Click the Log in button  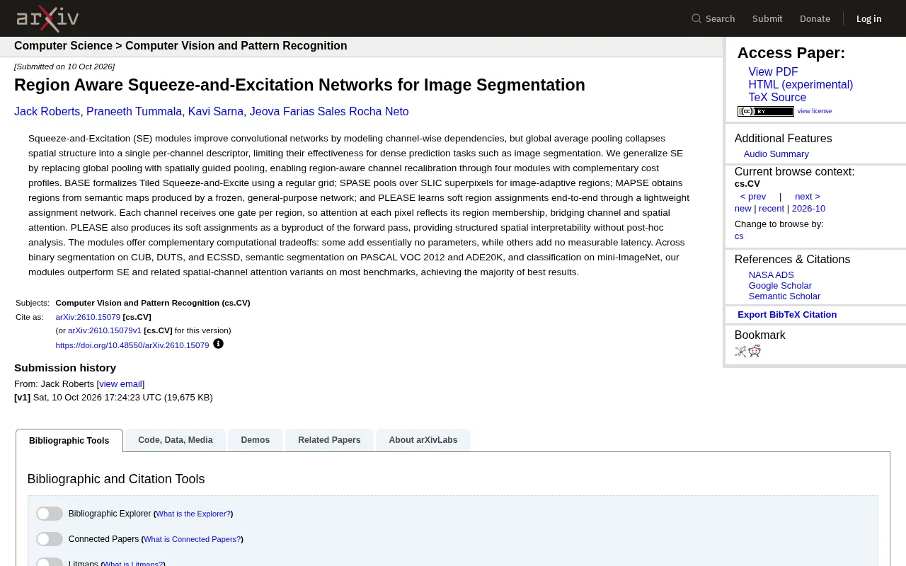(x=868, y=18)
